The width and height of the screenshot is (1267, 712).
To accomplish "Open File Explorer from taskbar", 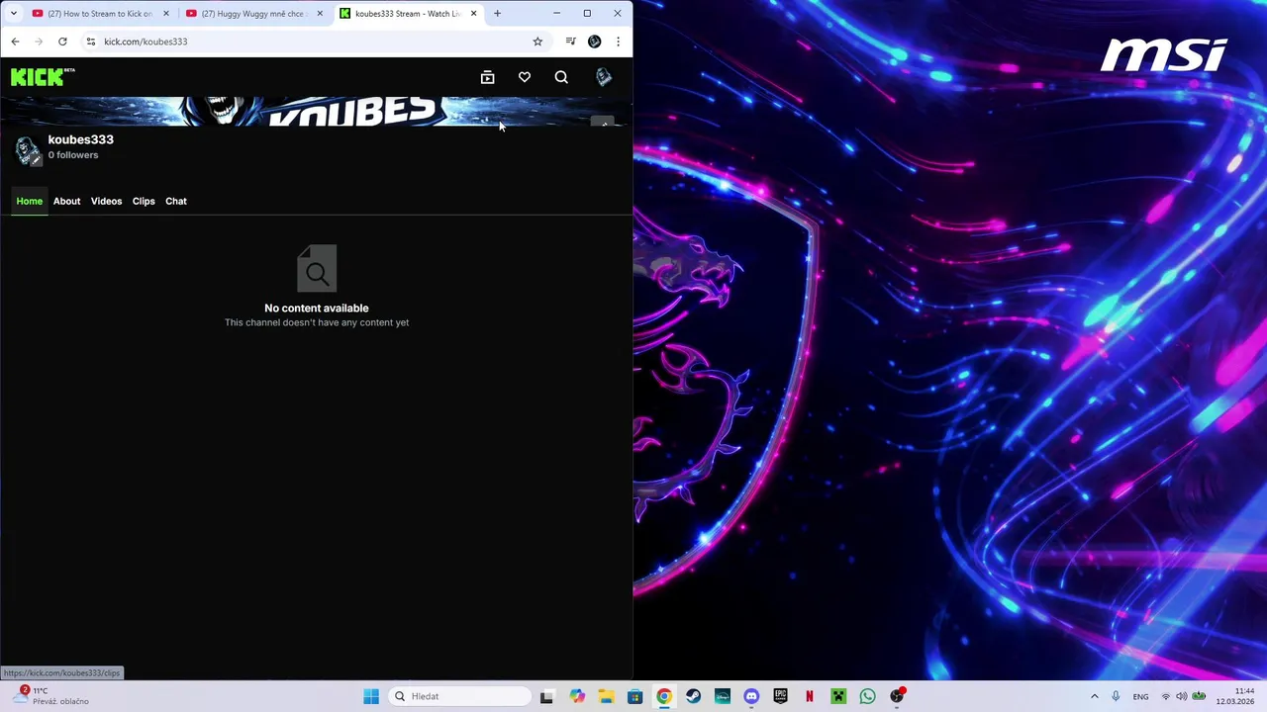I will click(606, 696).
